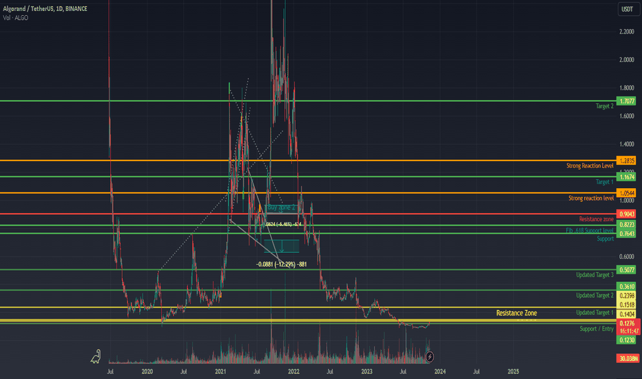Click the -0.0881 (-12.29%) measurement text
The image size is (642, 379).
281,265
